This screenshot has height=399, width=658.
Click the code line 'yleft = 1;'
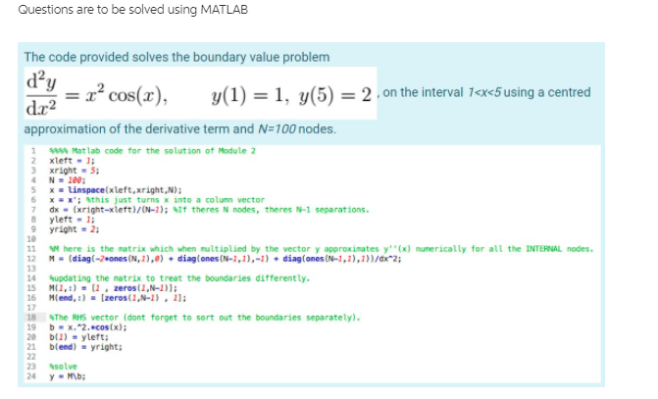73,220
